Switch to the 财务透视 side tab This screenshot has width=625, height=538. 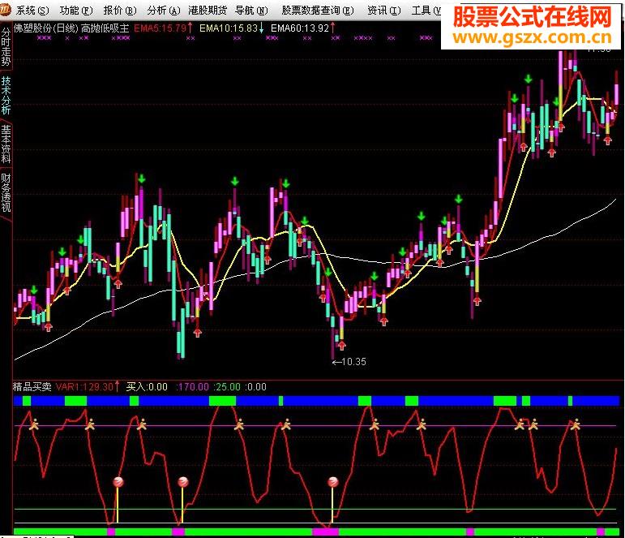[x=6, y=192]
